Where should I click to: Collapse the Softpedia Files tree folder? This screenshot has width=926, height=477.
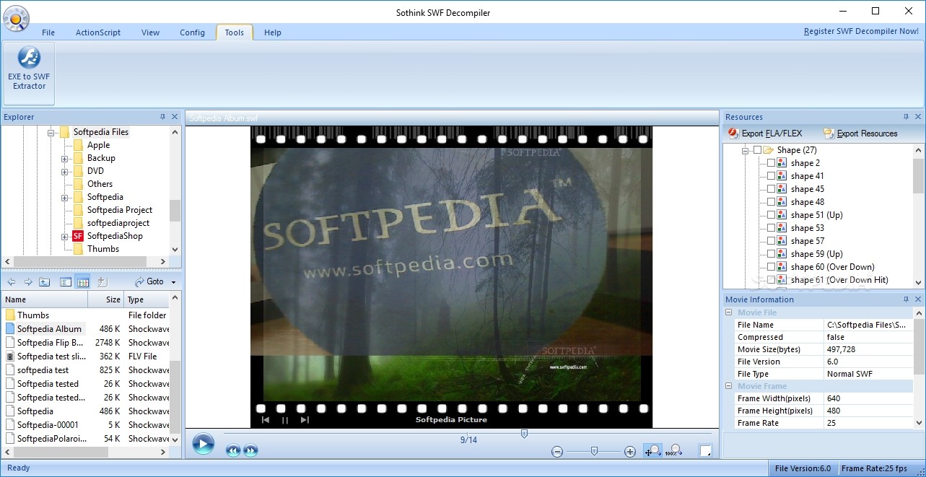[x=51, y=132]
